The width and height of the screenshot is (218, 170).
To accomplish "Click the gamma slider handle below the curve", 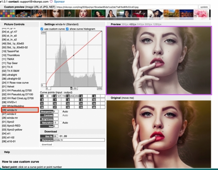I will click(72, 88).
